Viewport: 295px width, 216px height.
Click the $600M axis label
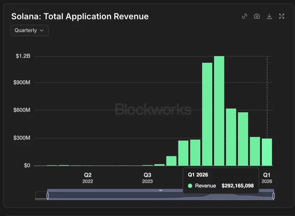point(22,110)
